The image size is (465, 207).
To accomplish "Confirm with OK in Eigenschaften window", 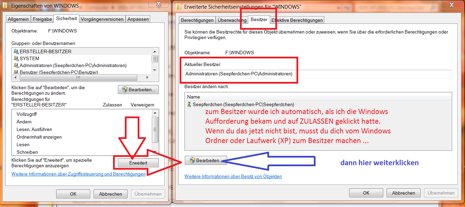I will pyautogui.click(x=73, y=194).
